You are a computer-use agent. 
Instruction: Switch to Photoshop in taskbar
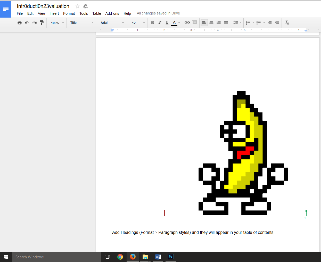pos(171,257)
